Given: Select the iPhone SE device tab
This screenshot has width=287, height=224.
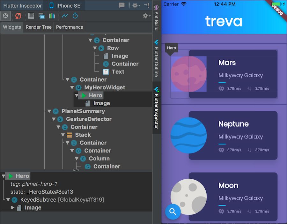Looking at the screenshot, I should pyautogui.click(x=65, y=6).
